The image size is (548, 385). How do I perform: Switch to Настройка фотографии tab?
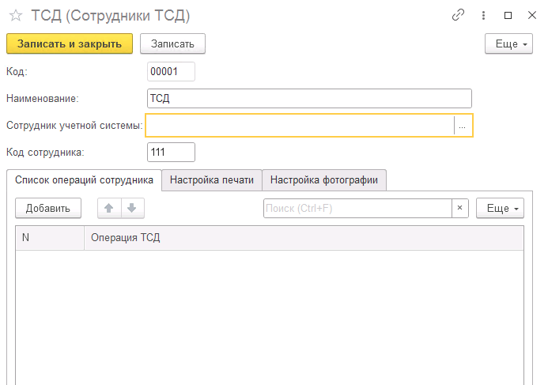pyautogui.click(x=324, y=180)
